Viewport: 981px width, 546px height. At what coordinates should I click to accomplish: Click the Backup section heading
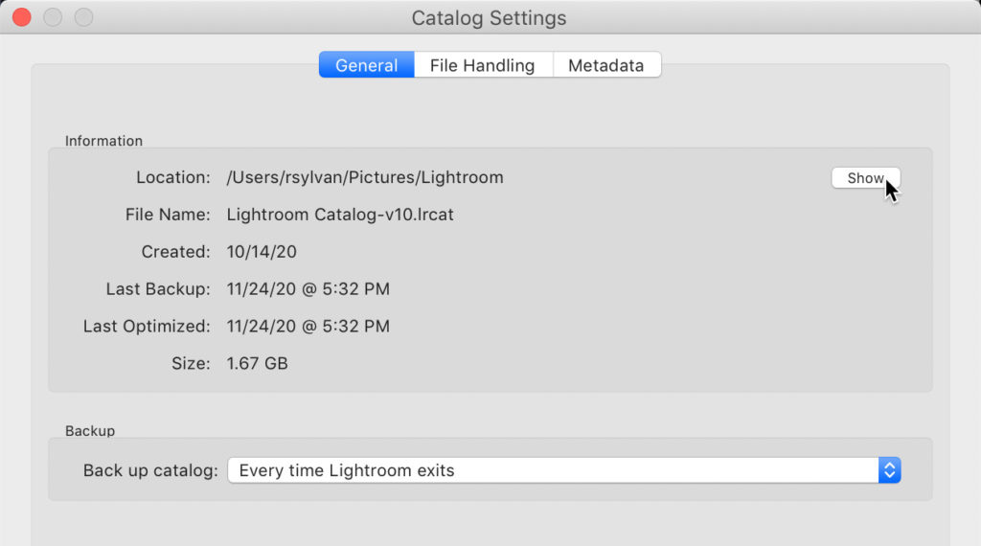pyautogui.click(x=90, y=431)
